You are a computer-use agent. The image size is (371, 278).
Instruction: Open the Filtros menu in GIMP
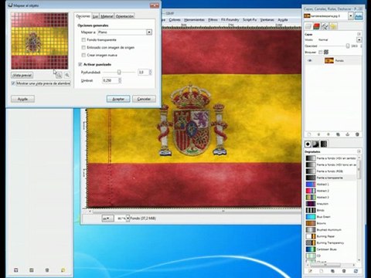coord(213,20)
